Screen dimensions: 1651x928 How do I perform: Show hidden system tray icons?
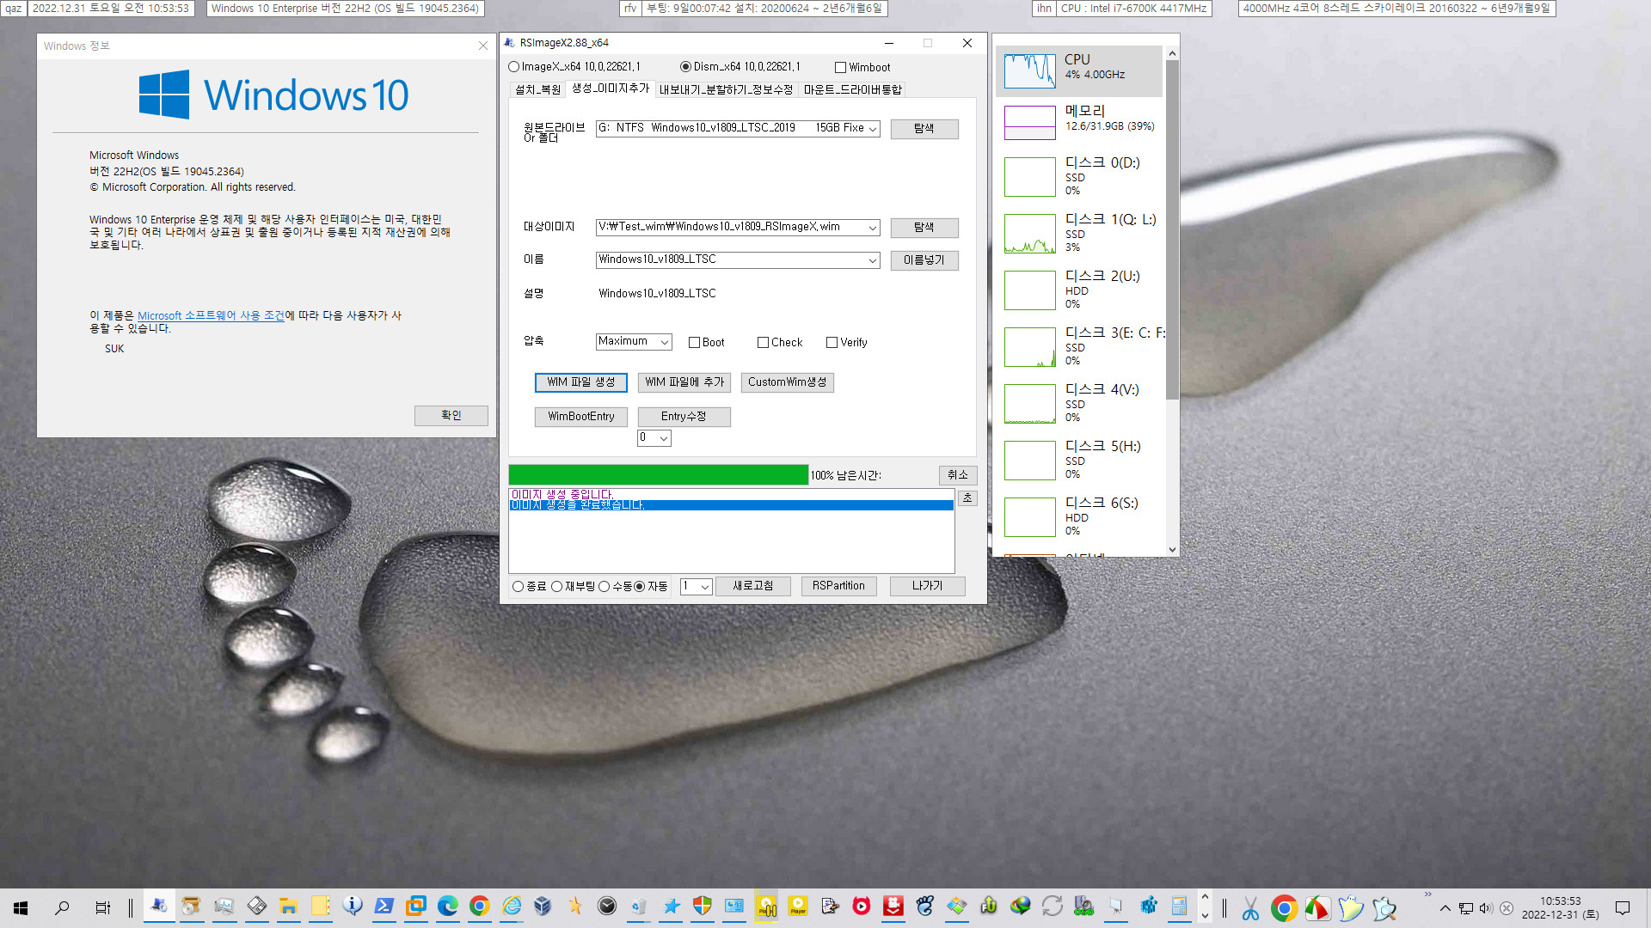pyautogui.click(x=1445, y=908)
